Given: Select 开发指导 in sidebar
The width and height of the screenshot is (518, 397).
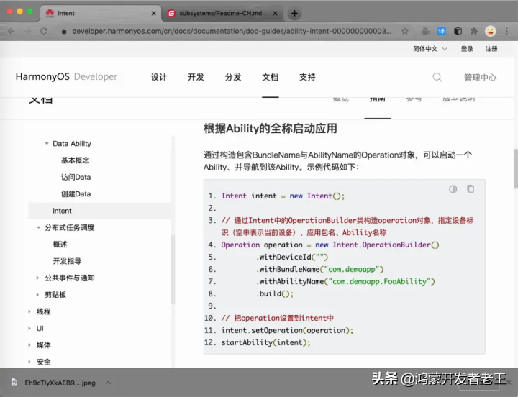Looking at the screenshot, I should click(67, 261).
